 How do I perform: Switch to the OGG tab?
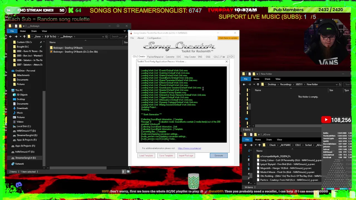[x=208, y=57]
